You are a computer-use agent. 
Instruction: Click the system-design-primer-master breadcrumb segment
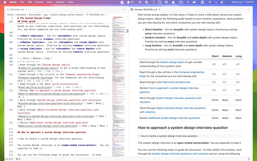(x=67, y=15)
